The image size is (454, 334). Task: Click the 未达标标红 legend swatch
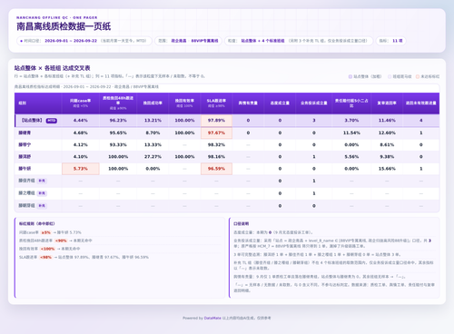(418, 76)
